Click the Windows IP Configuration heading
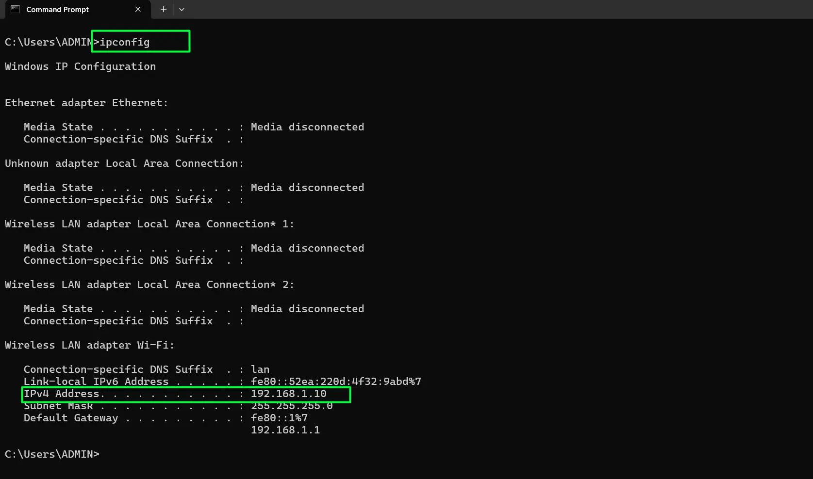Screen dimensions: 813x479 pyautogui.click(x=80, y=66)
